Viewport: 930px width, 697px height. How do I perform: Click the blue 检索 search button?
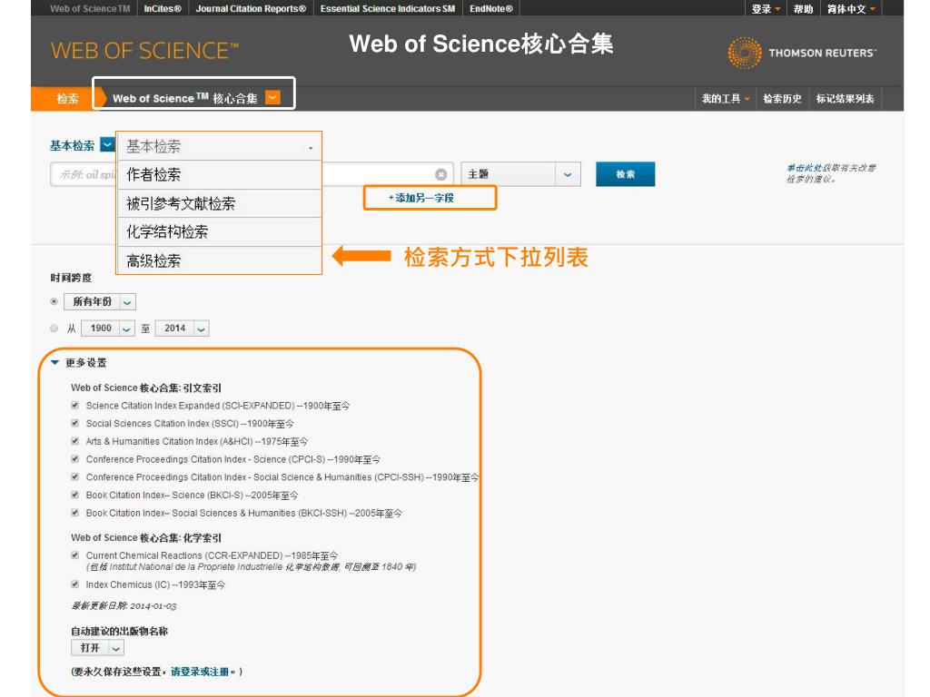[x=625, y=174]
